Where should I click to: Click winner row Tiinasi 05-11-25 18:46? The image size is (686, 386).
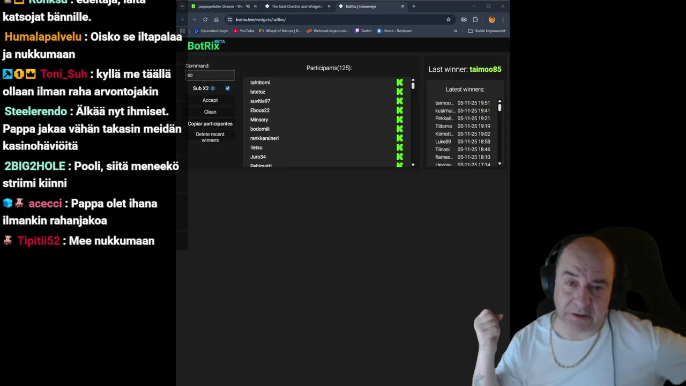point(463,150)
